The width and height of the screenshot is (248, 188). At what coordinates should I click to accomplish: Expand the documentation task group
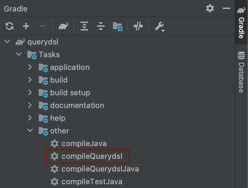[30, 105]
